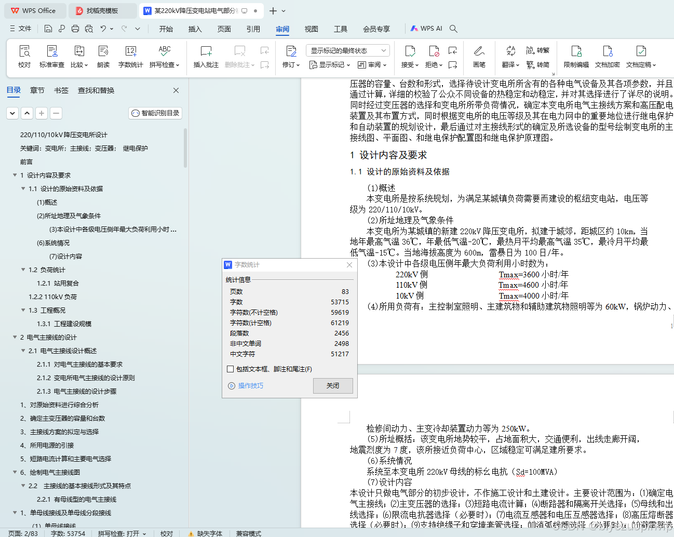Click 字数: 53754 in status bar

(68, 533)
